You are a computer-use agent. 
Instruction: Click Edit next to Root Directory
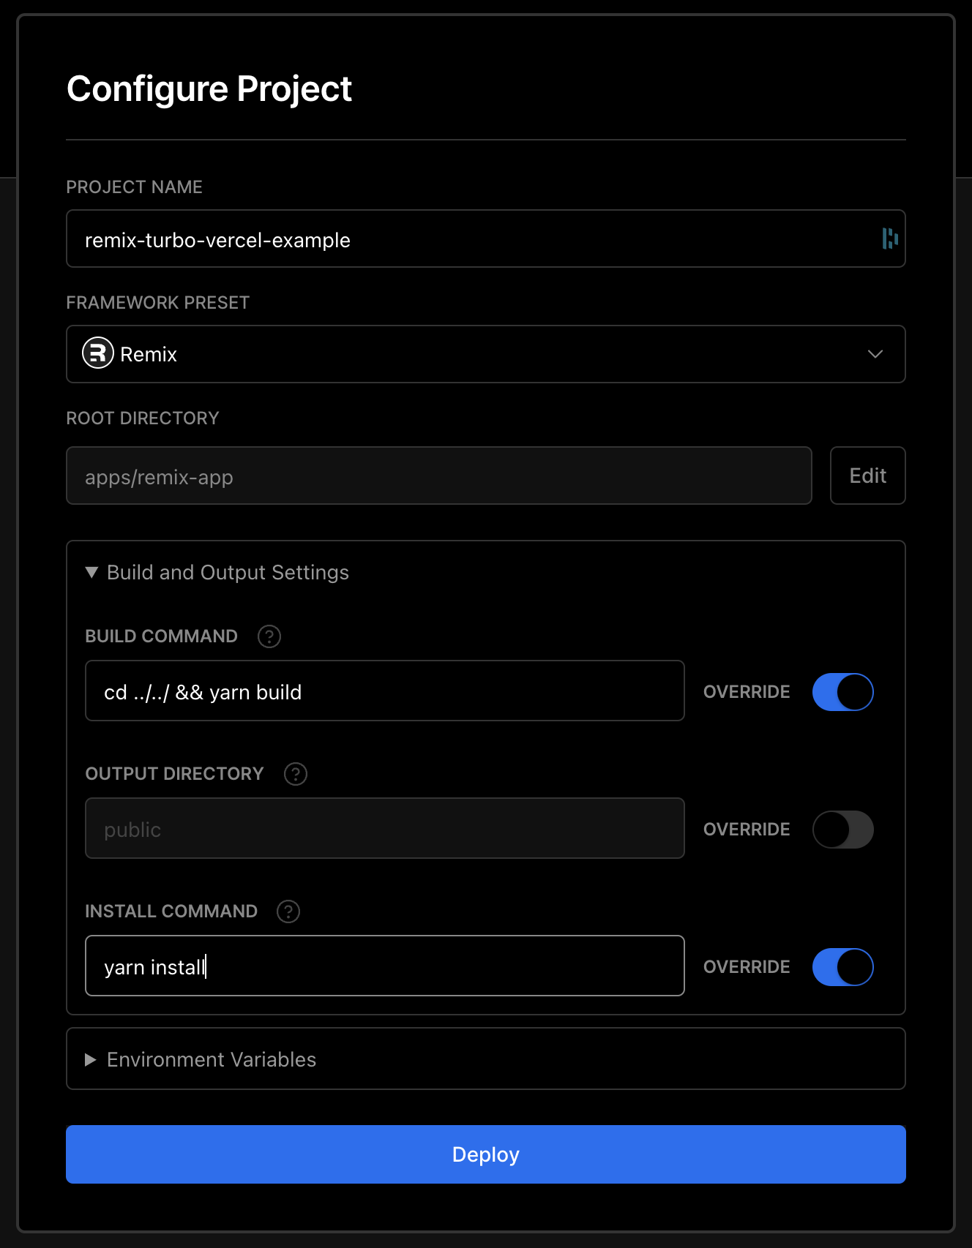pos(868,475)
